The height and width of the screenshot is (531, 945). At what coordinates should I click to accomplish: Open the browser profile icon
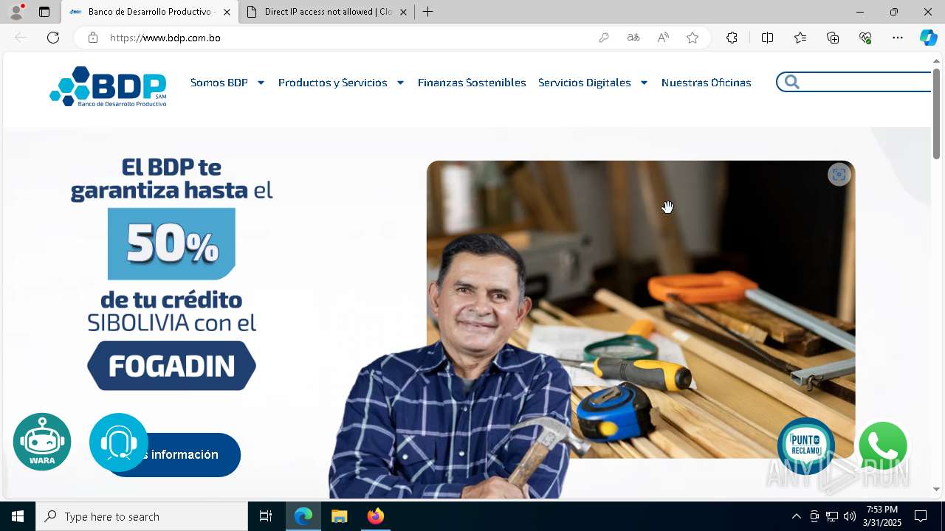click(16, 12)
